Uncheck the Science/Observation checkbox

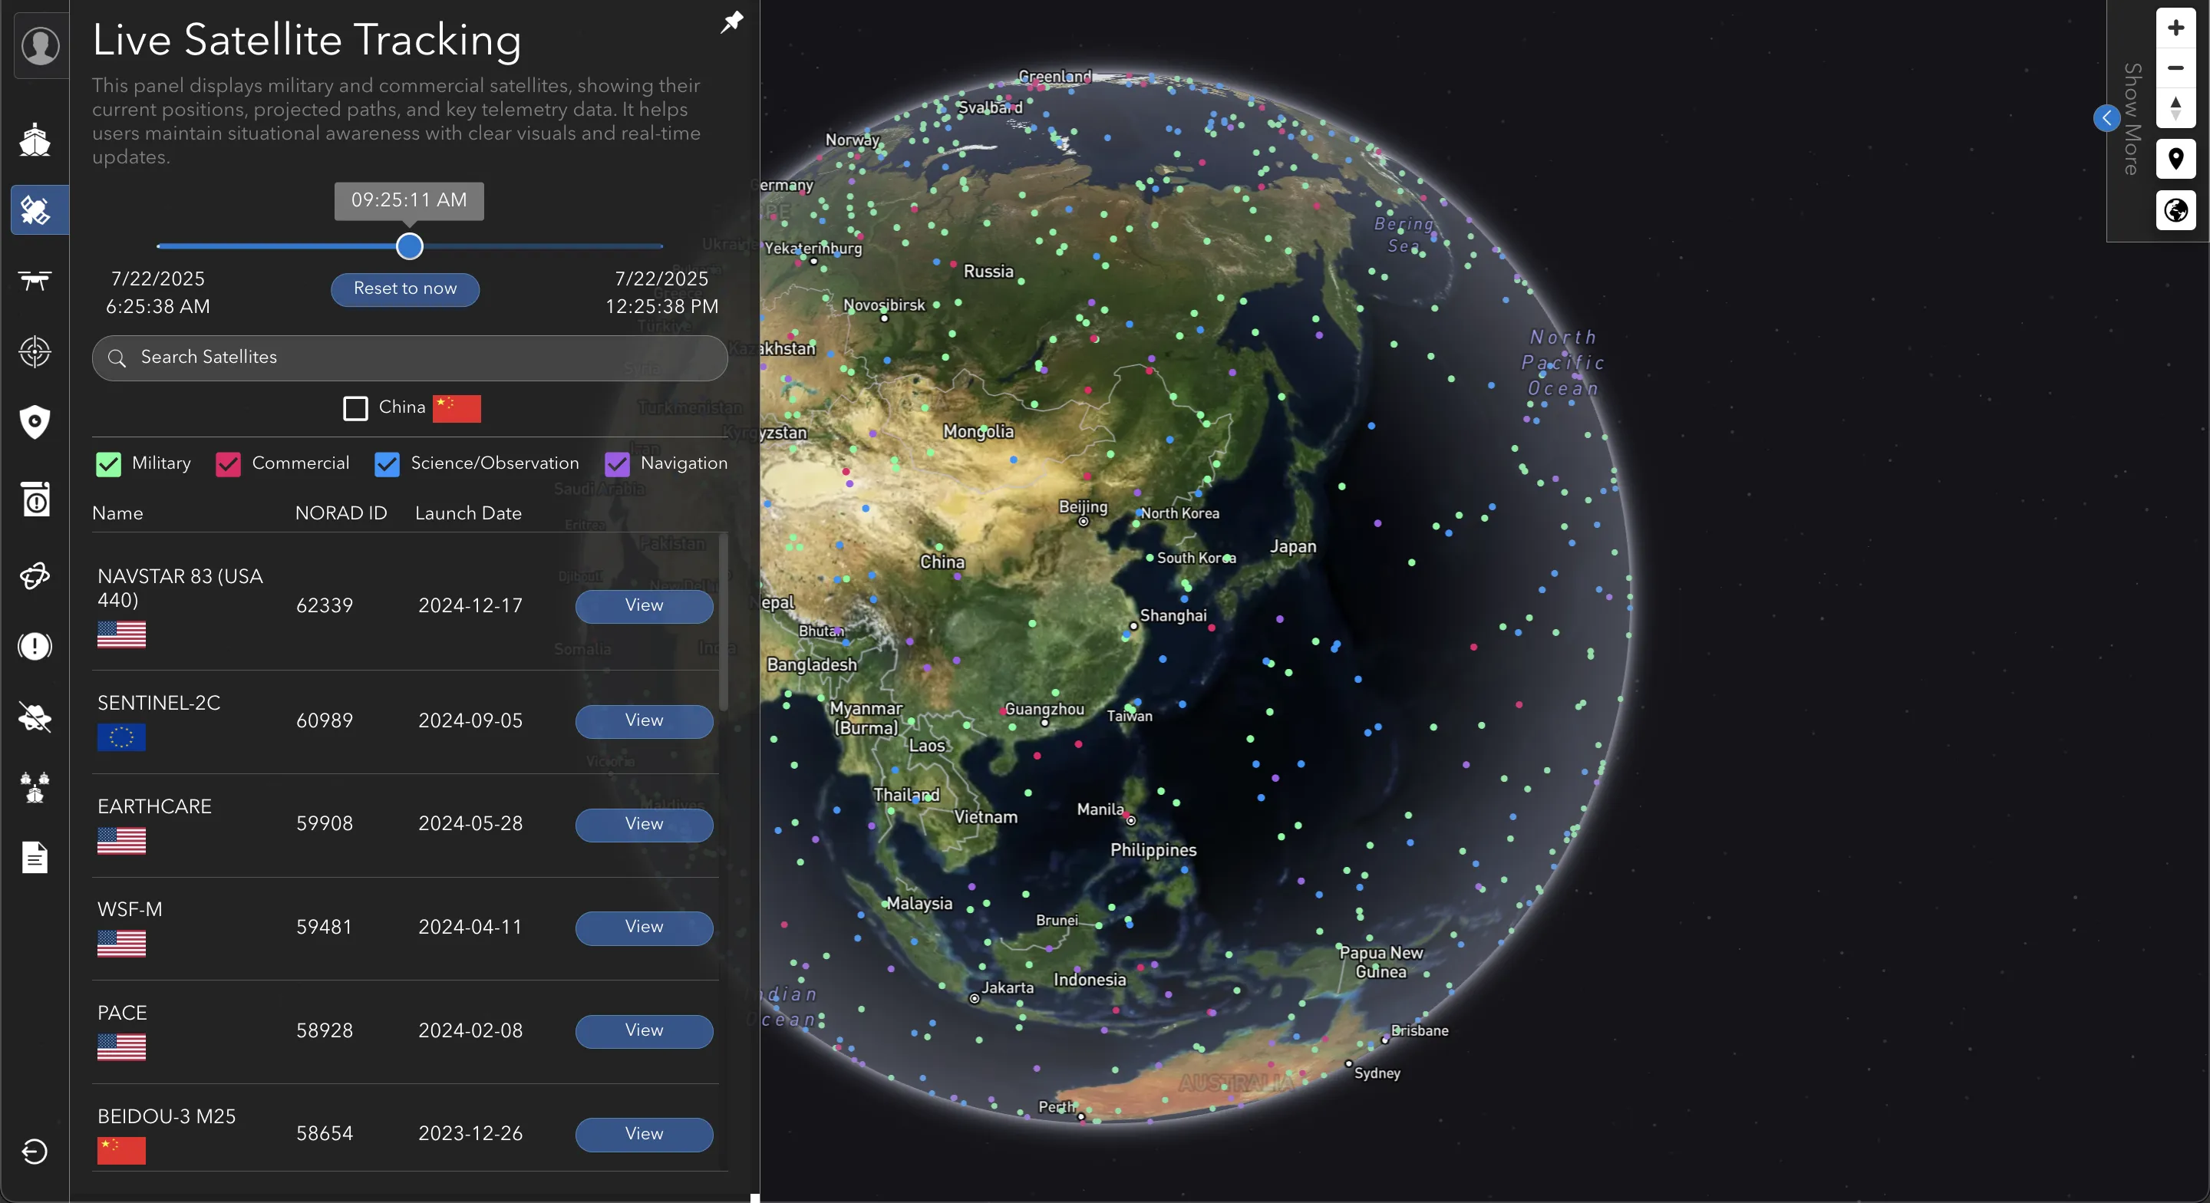pos(387,464)
